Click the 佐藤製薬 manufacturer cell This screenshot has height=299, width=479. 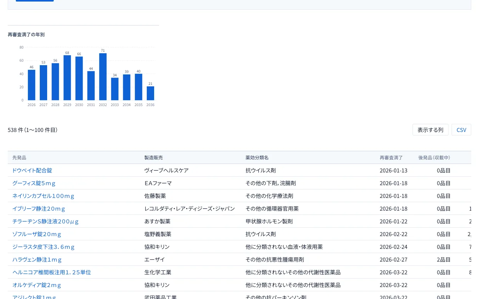[x=155, y=196]
